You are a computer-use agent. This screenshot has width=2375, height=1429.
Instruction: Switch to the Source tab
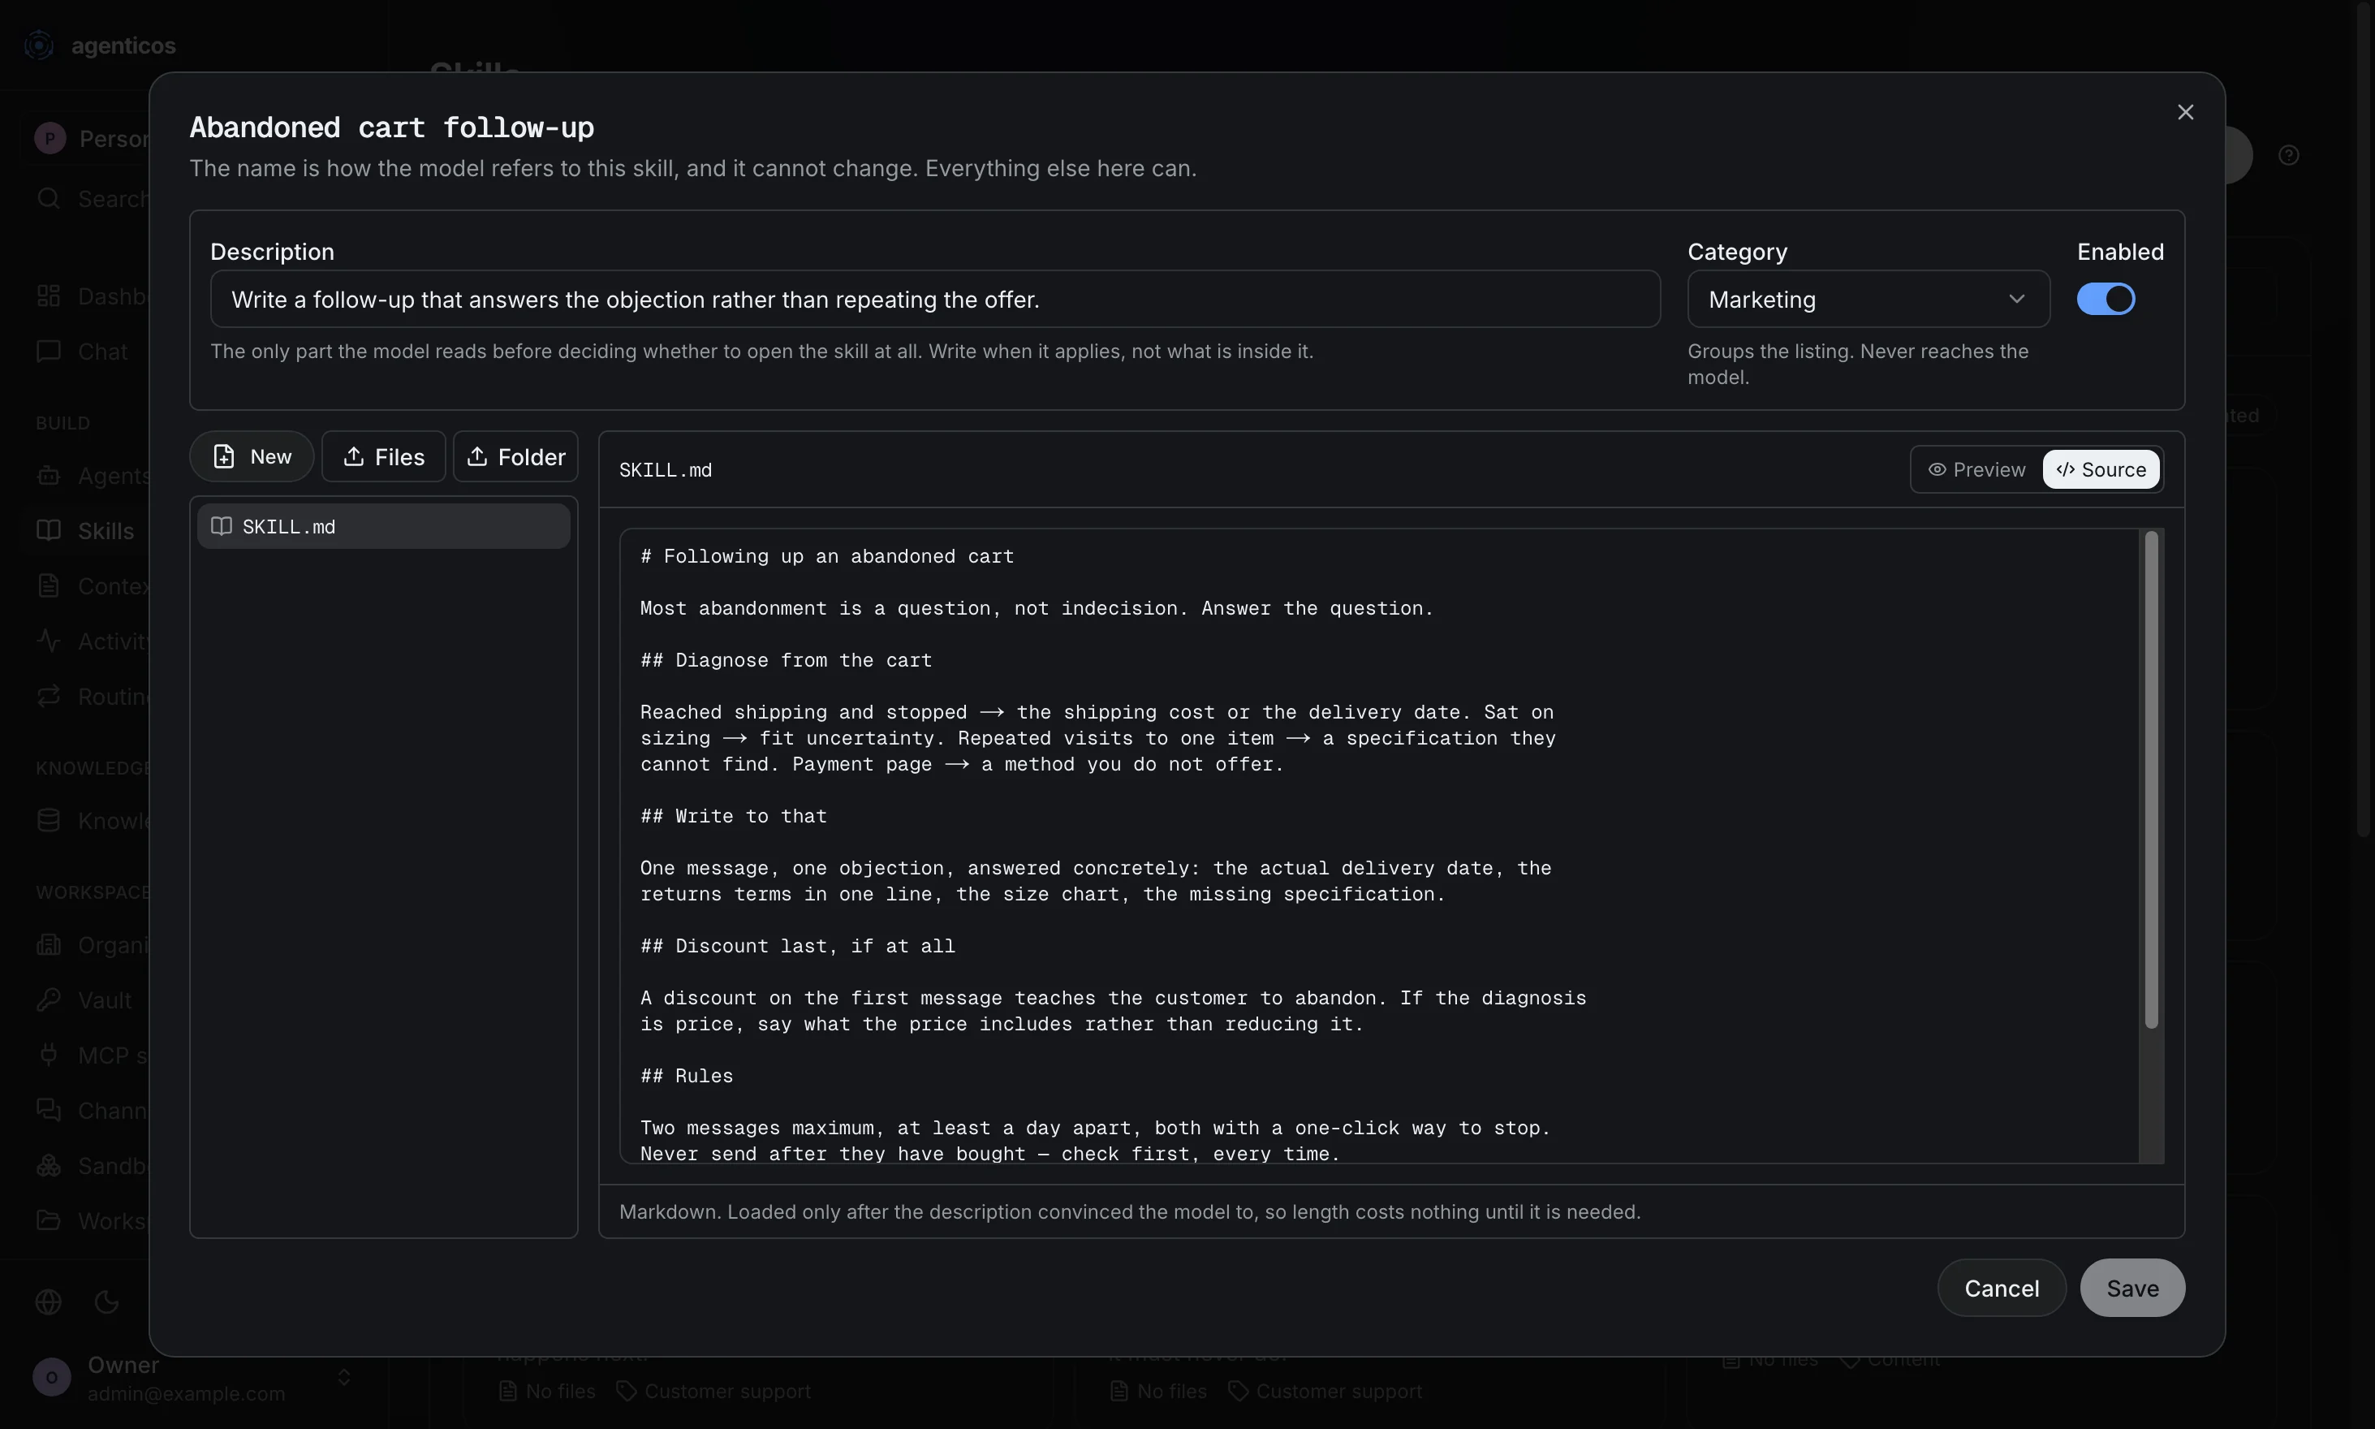tap(2101, 469)
